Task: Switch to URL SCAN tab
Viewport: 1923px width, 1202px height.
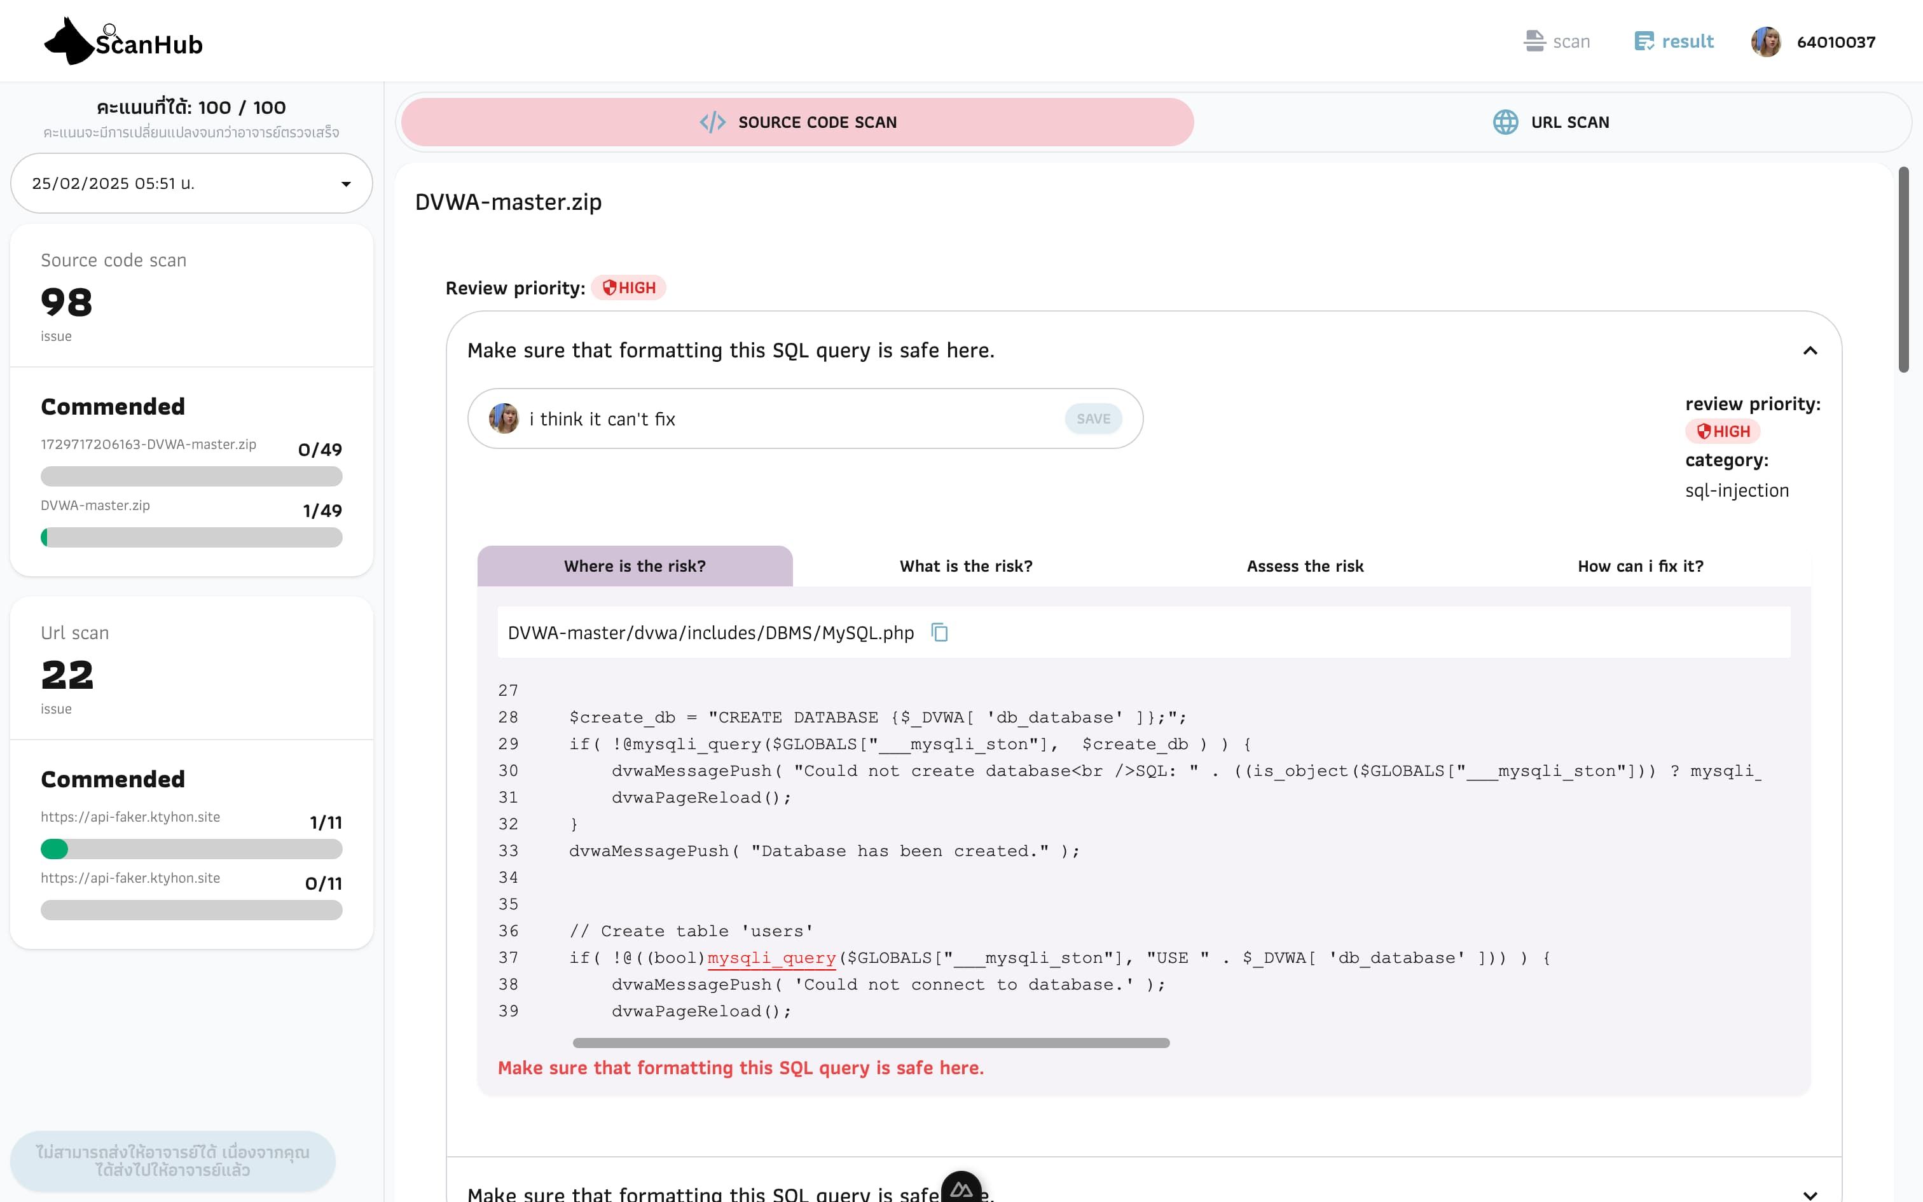Action: (1550, 122)
